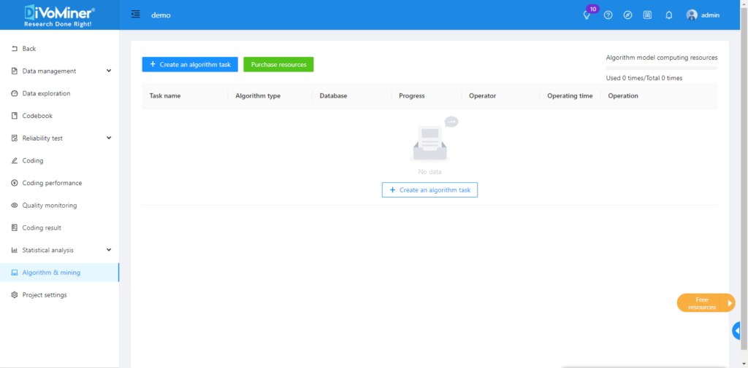Open the help question mark icon

(x=608, y=15)
